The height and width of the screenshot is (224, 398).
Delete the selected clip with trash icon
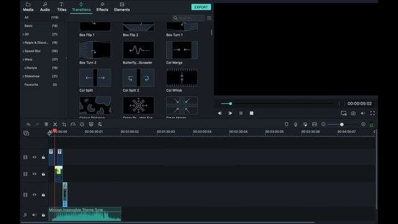click(46, 124)
